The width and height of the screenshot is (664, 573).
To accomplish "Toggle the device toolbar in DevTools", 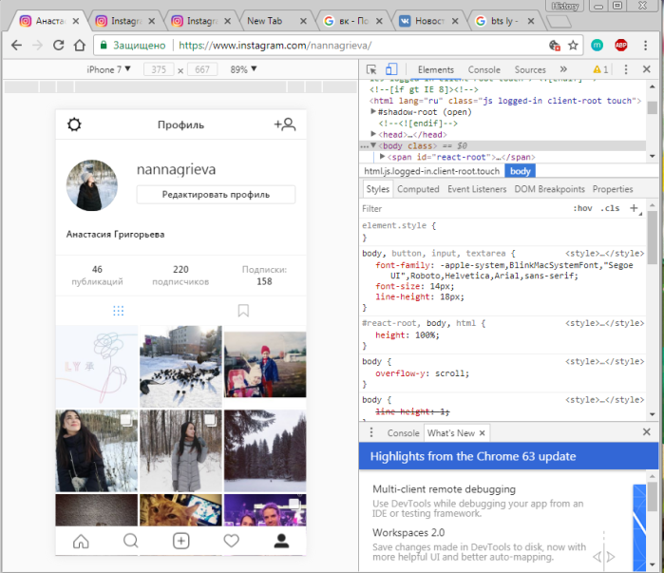I will tap(391, 69).
